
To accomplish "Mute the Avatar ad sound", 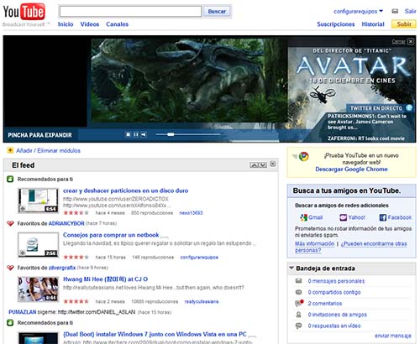I will pos(144,134).
